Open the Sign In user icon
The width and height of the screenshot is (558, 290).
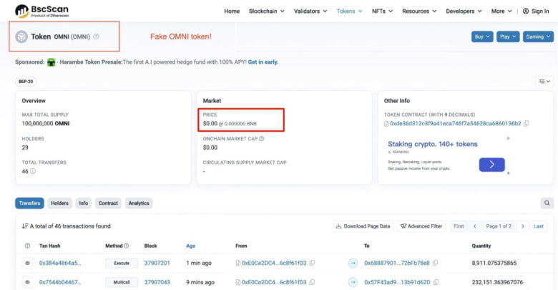[526, 11]
